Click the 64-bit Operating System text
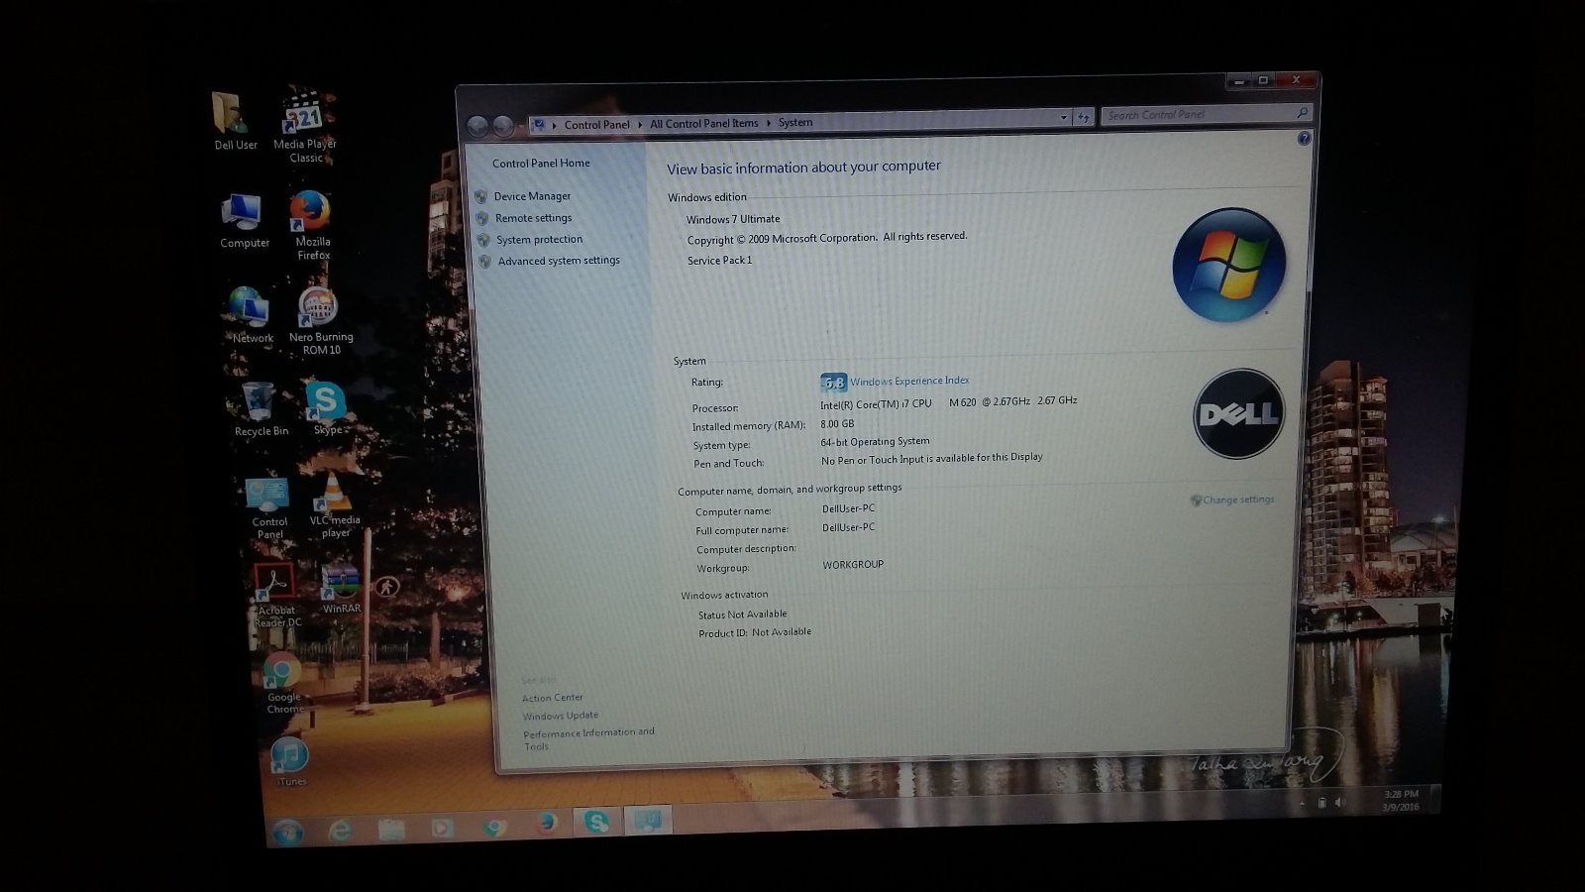Screen dimensions: 1585x892 [875, 442]
